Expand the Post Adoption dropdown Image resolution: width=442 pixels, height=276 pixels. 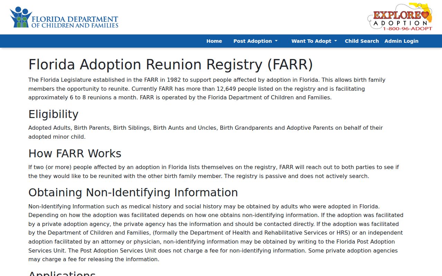click(x=256, y=41)
